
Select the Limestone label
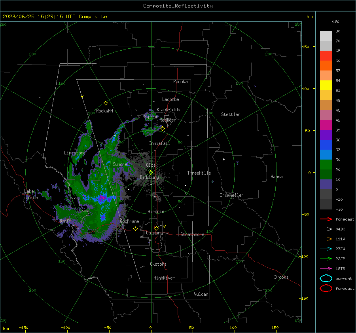(x=75, y=153)
